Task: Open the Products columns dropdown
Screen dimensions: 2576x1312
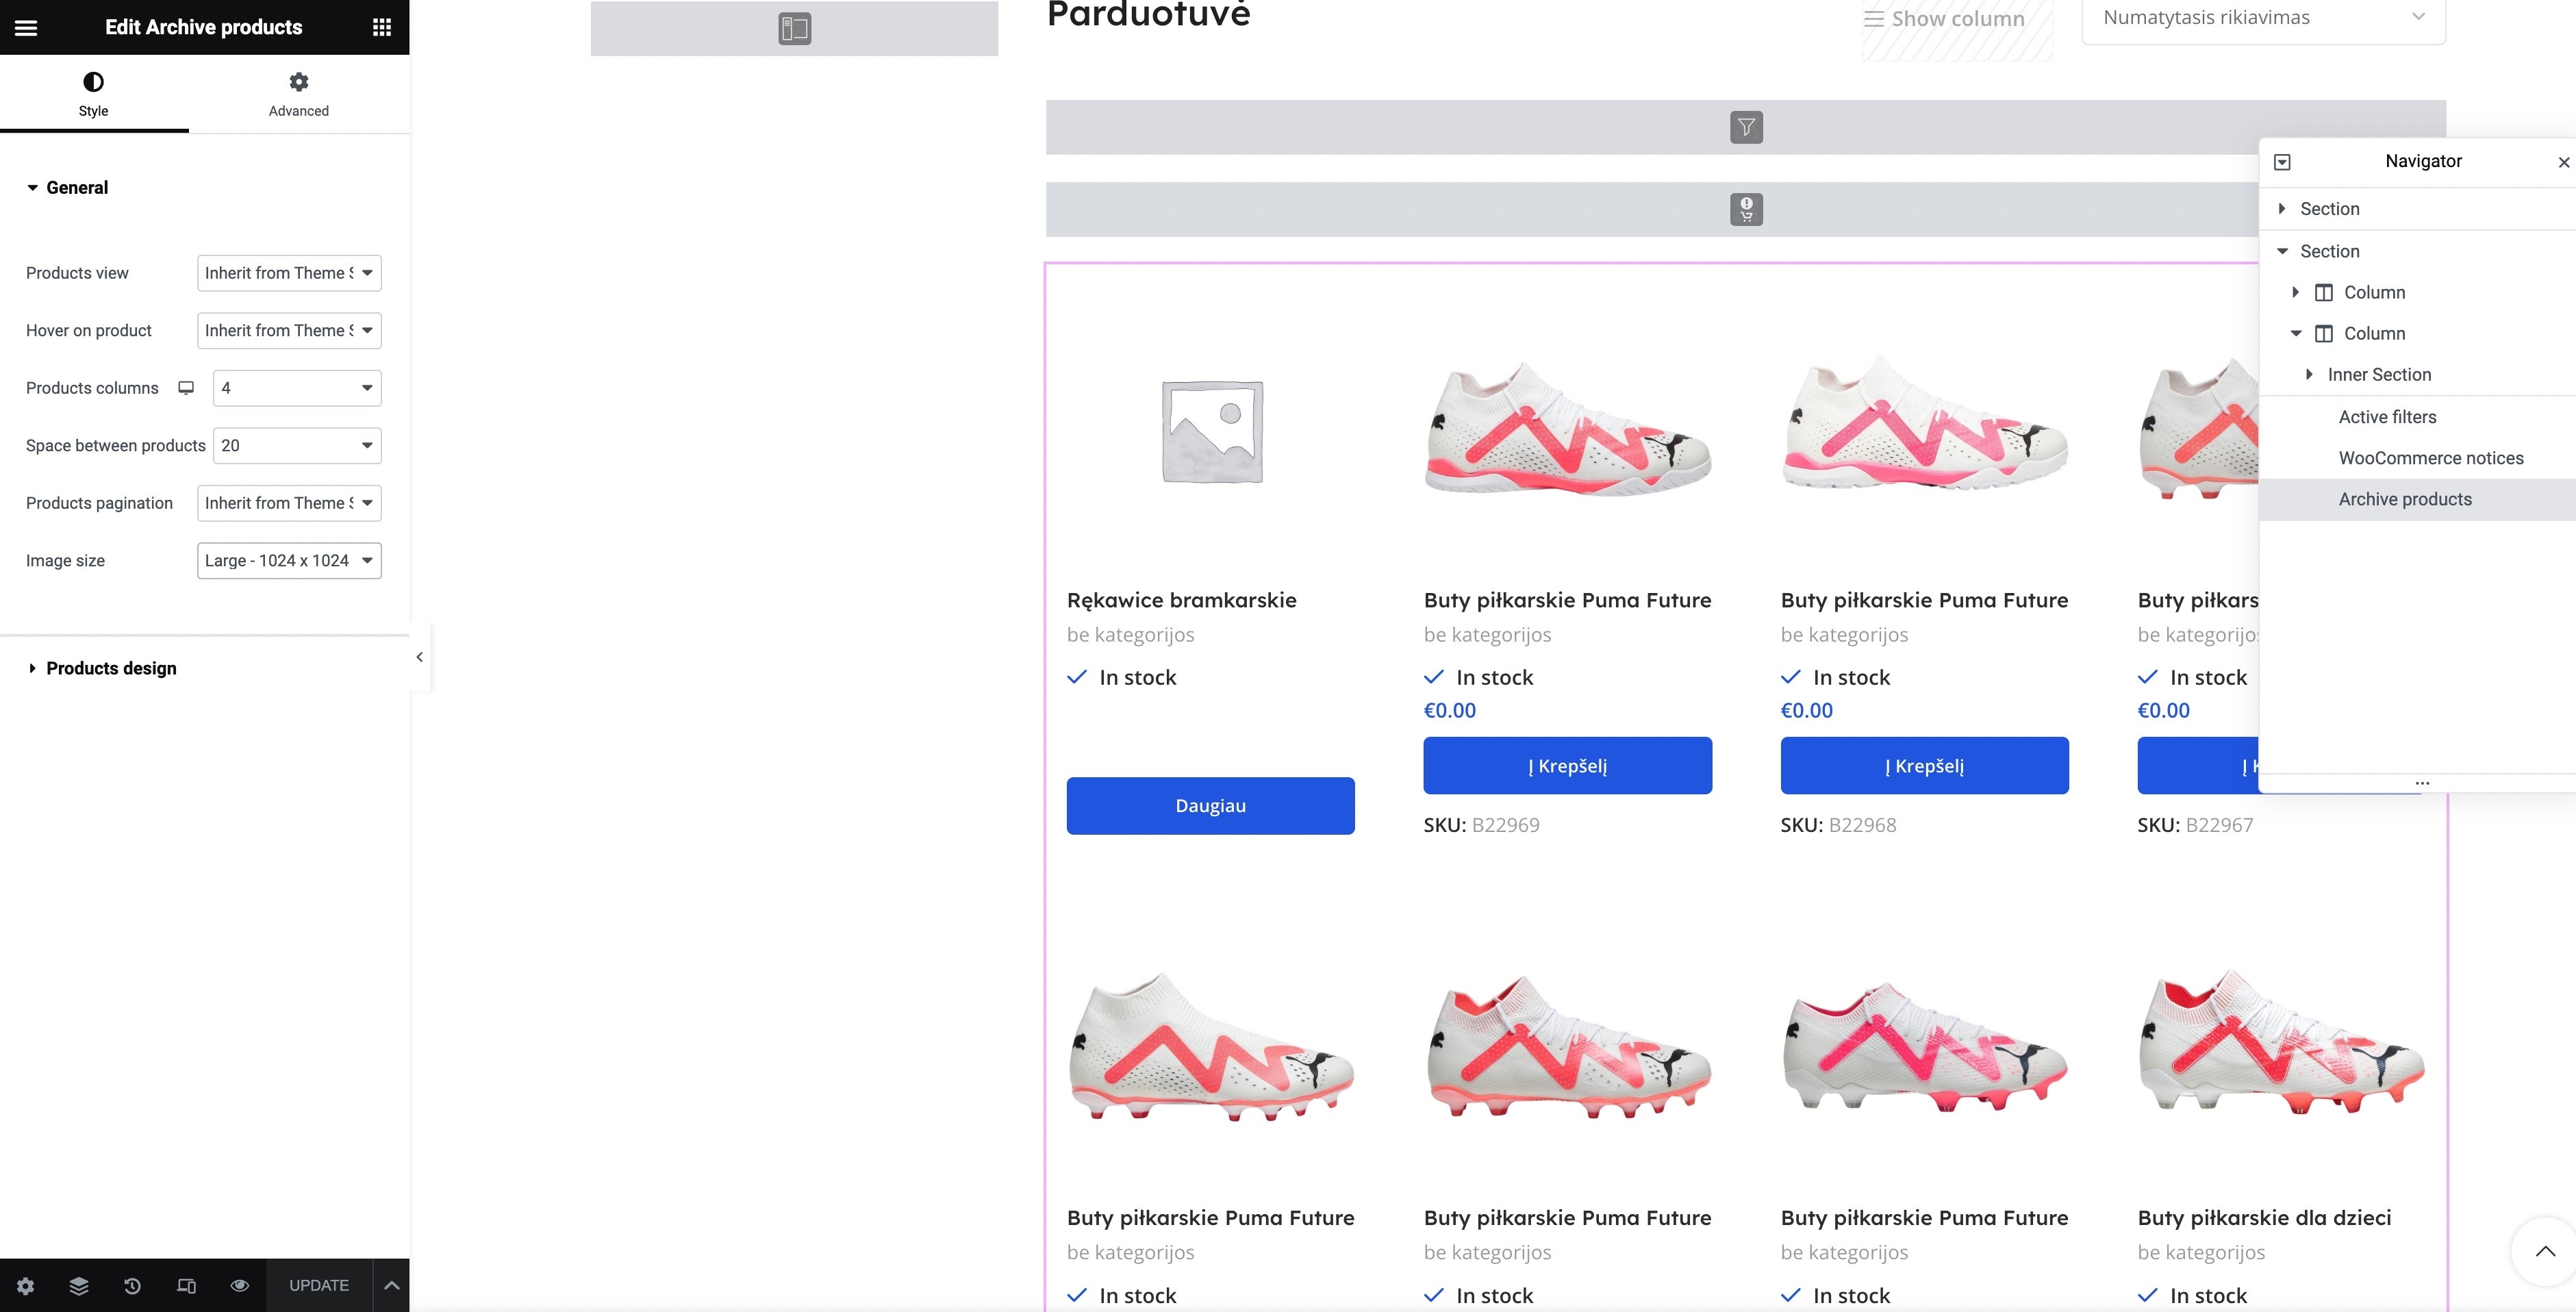Action: click(x=297, y=388)
